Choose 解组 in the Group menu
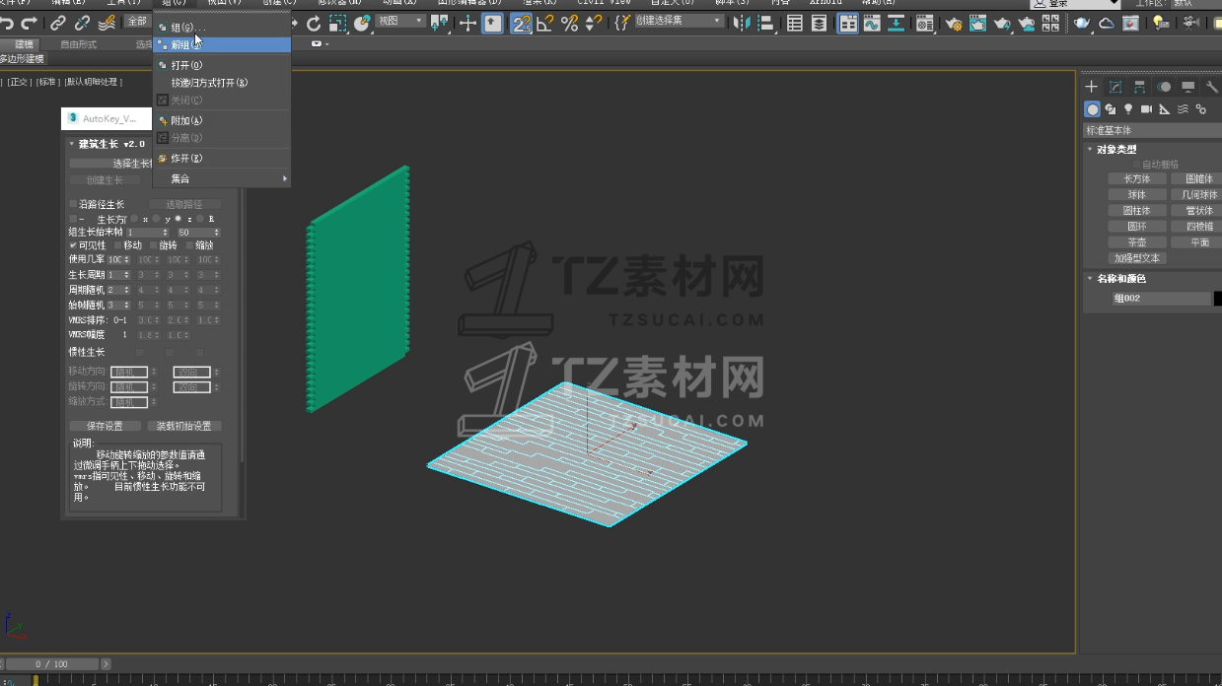This screenshot has width=1222, height=686. 180,45
